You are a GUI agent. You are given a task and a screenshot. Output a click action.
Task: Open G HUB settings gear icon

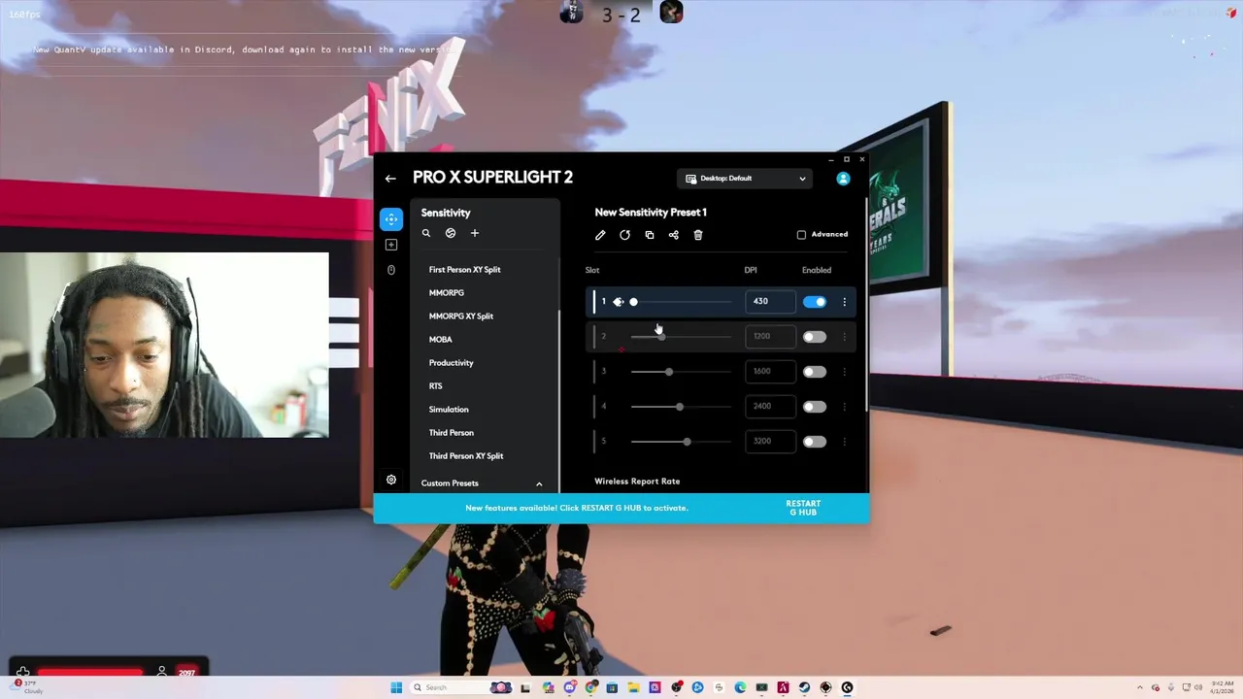391,480
